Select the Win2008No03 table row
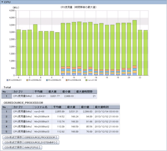This screenshot has height=151, width=167. click(61, 131)
